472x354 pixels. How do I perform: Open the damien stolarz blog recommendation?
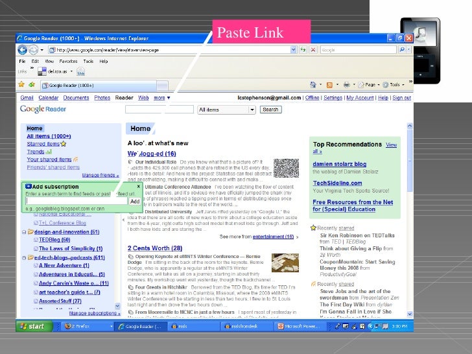(340, 164)
